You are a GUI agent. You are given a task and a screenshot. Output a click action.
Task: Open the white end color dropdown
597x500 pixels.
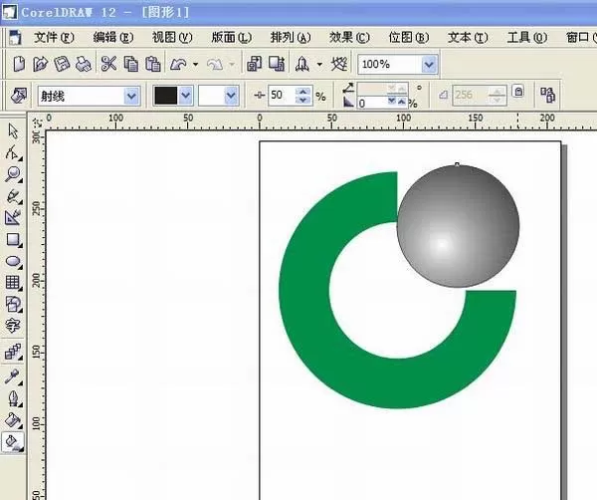[231, 96]
